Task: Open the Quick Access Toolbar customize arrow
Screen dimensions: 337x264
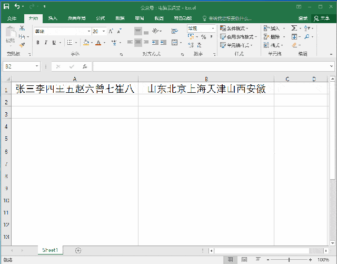Action: (44, 6)
